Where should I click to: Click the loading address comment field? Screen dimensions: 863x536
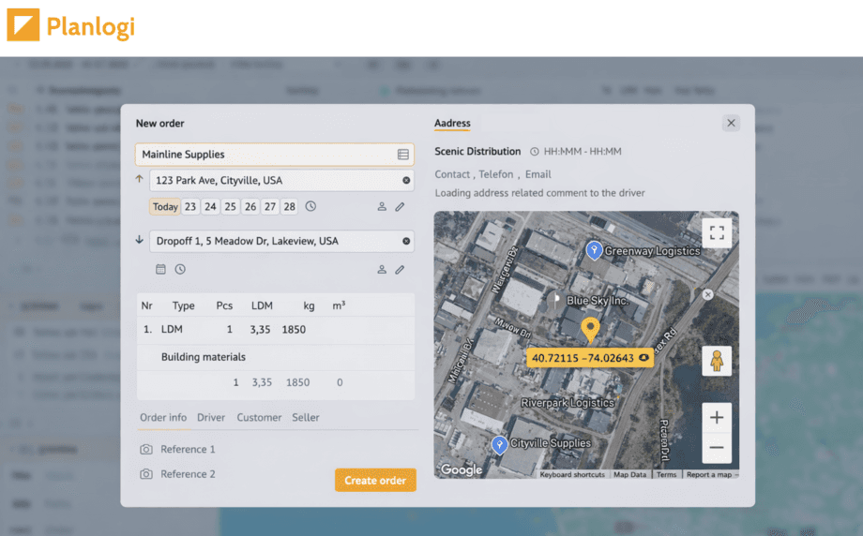click(x=540, y=193)
